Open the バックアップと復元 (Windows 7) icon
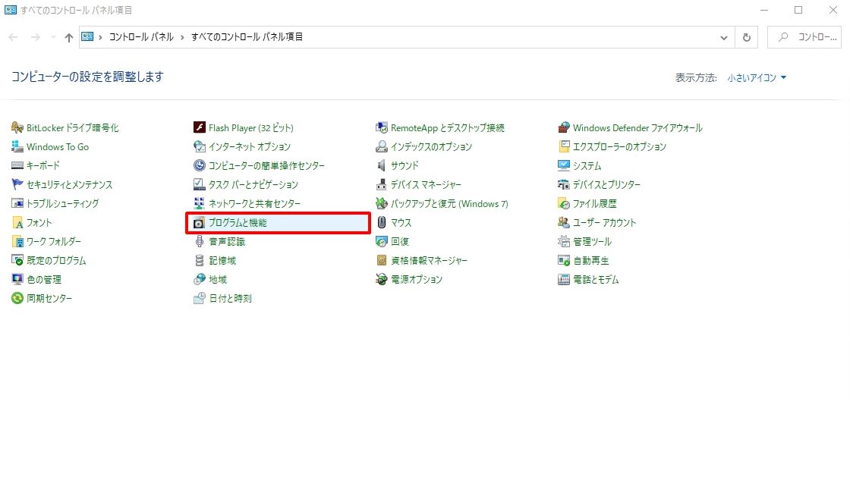850x477 pixels. (x=382, y=203)
